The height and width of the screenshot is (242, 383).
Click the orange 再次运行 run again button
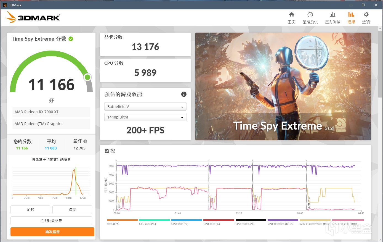tap(52, 232)
